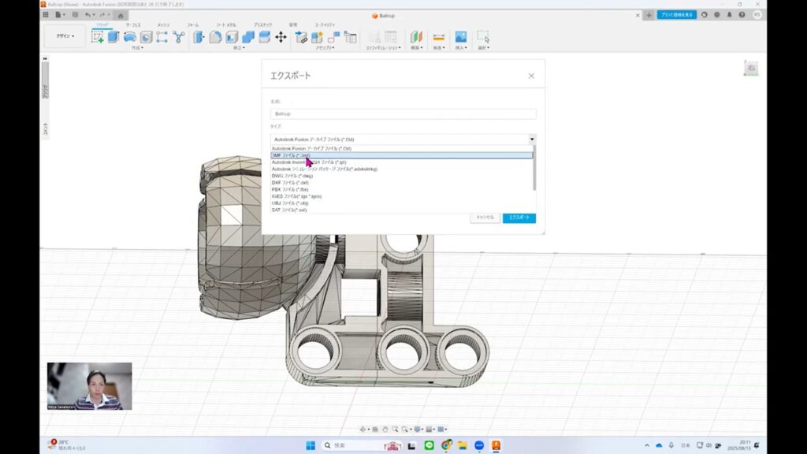
Task: Open Help question mark icon
Action: coord(742,15)
